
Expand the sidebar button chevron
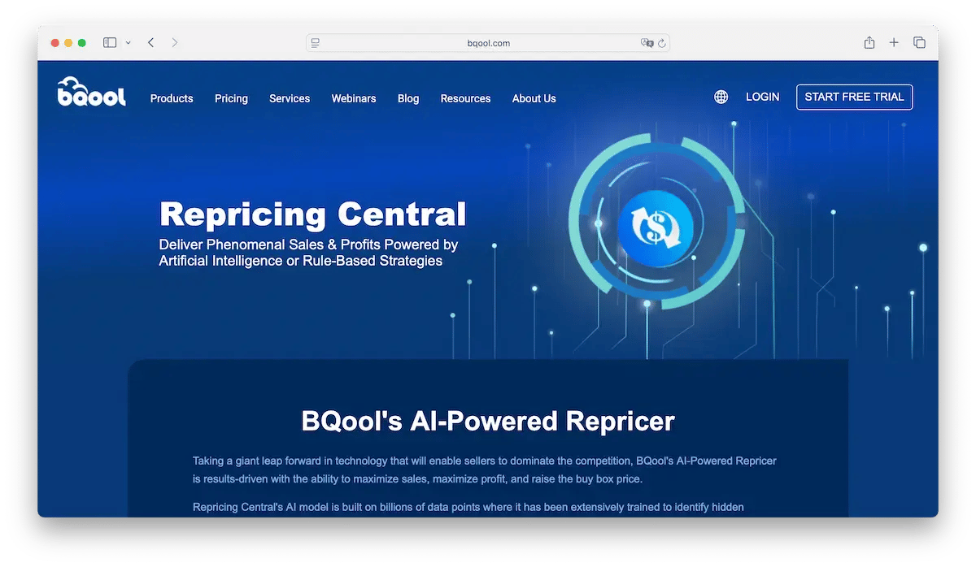pos(127,41)
